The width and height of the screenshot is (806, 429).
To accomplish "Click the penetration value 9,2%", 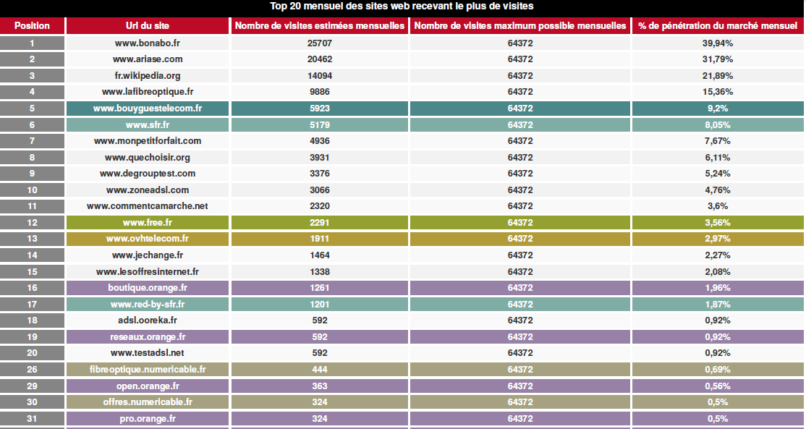I will pyautogui.click(x=718, y=109).
